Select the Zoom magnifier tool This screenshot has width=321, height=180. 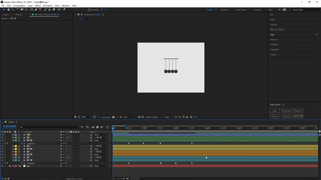[12, 10]
